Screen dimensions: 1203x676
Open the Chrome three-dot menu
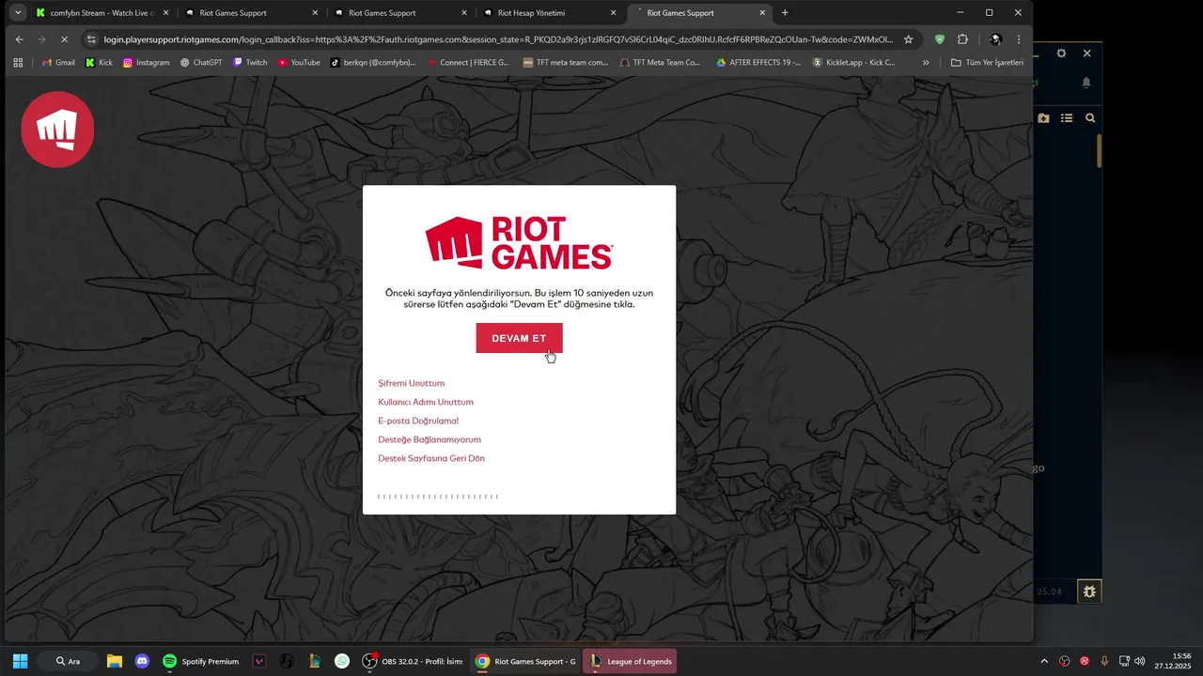pos(1019,39)
